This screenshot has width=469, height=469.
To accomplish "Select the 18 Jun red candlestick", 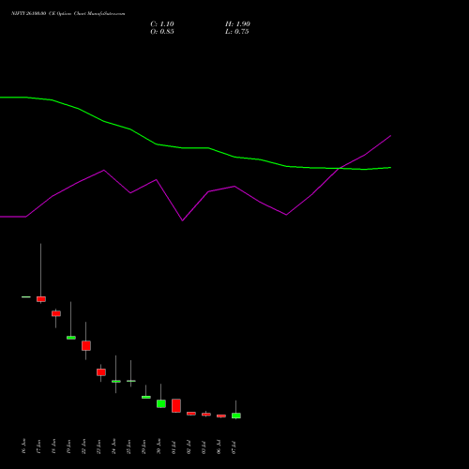I will tap(56, 313).
